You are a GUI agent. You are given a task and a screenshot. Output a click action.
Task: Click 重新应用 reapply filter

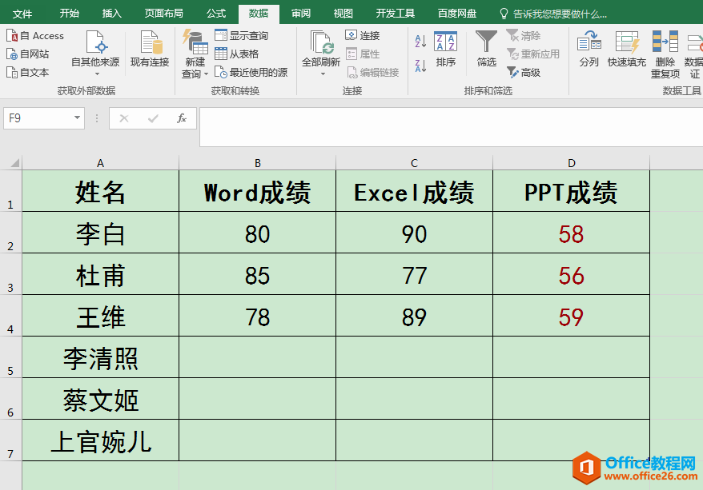[533, 54]
